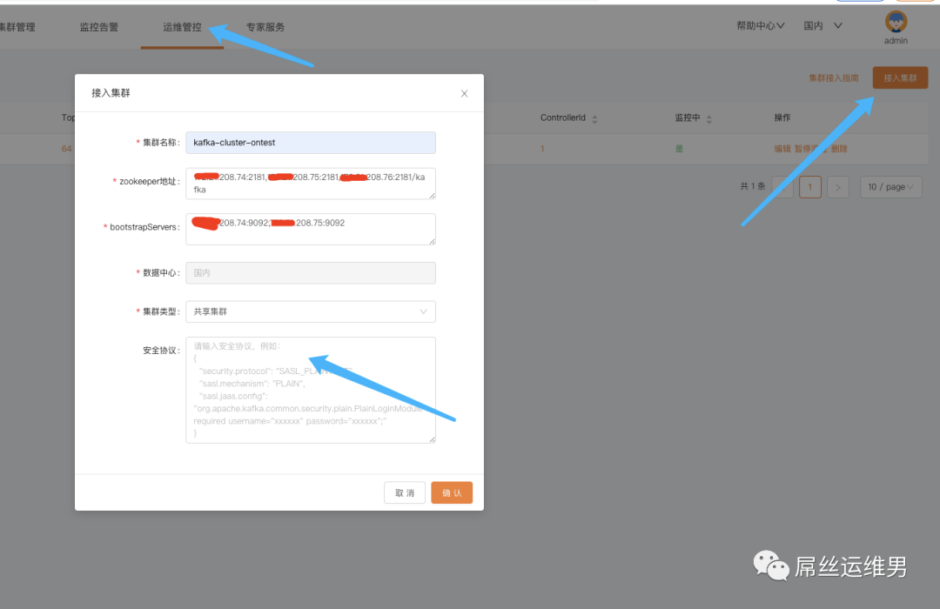This screenshot has width=940, height=609.
Task: Click the 安全协议 text area
Action: (311, 391)
